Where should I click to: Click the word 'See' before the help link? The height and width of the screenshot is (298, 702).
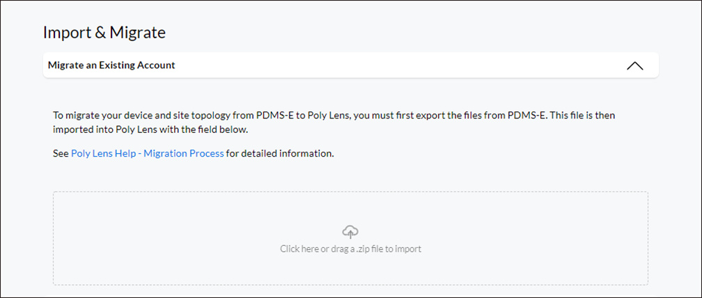click(61, 153)
